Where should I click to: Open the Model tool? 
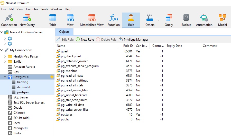click(222, 20)
